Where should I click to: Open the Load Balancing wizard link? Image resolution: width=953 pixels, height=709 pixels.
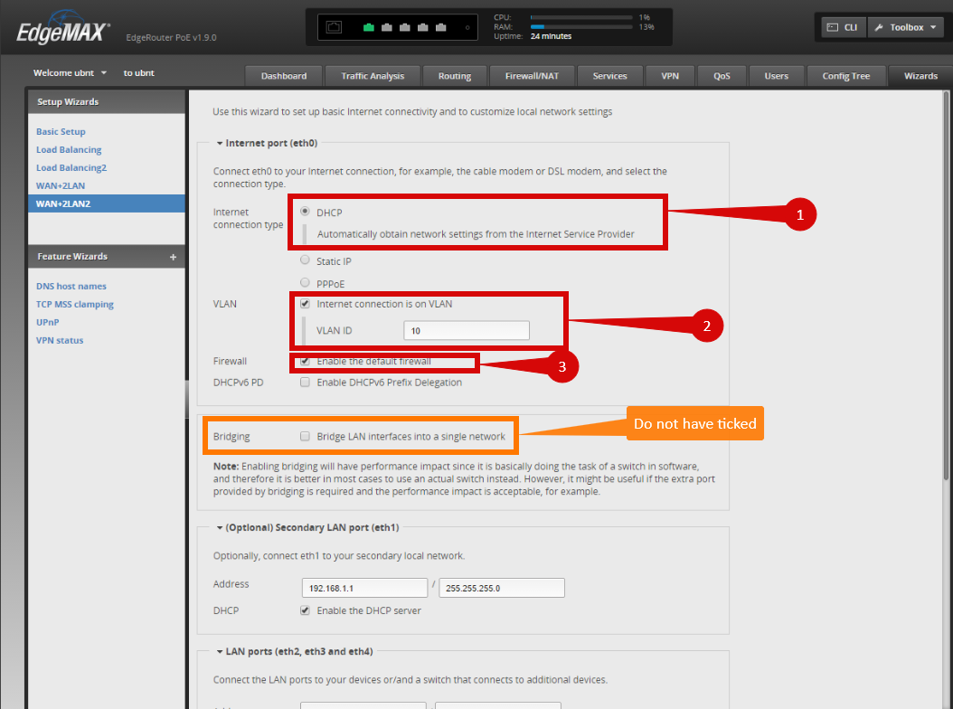click(x=69, y=150)
